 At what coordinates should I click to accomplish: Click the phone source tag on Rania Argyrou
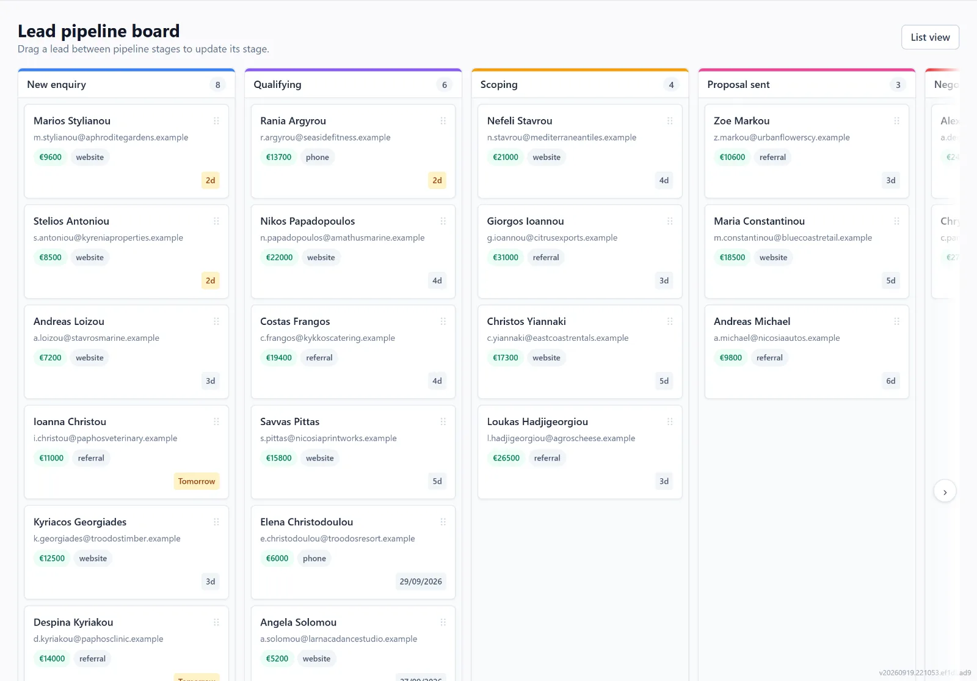318,158
